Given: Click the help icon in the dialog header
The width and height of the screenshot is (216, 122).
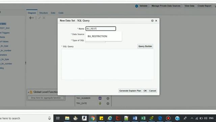Looking at the screenshot, I should pos(152,21).
